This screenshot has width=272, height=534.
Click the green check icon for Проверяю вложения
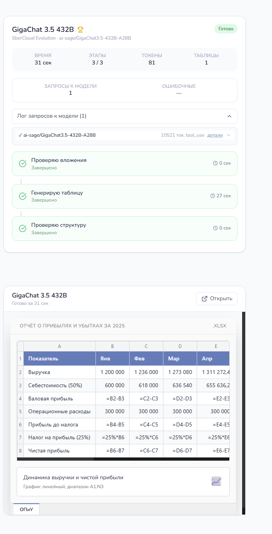tap(23, 164)
